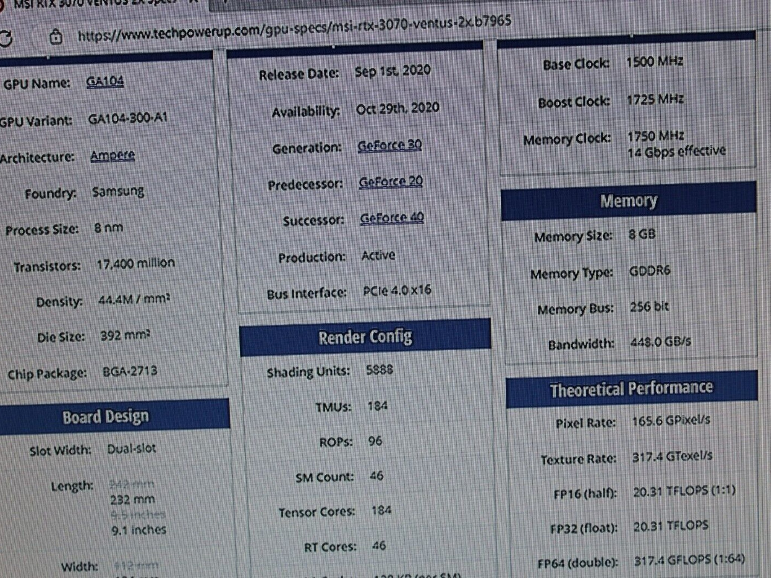Click the GA104-300-A1 GPU variant text
This screenshot has height=578, width=771.
[128, 119]
